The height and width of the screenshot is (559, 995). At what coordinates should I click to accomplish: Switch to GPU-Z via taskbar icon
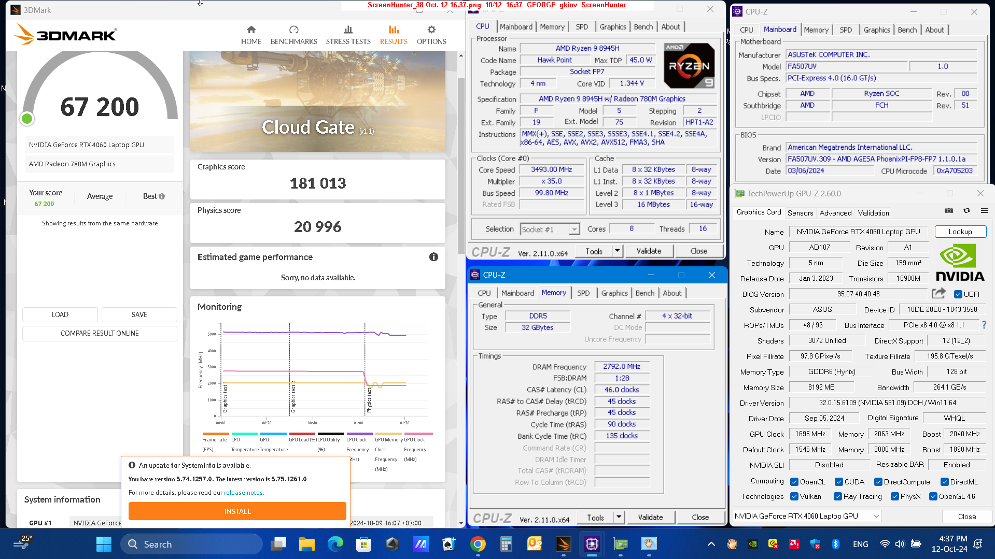(620, 544)
